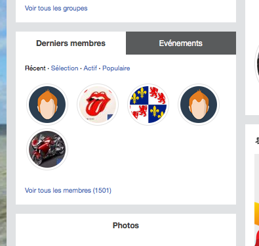Viewport: 259px width, 246px height.
Task: Select the Récent member filter
Action: (35, 68)
